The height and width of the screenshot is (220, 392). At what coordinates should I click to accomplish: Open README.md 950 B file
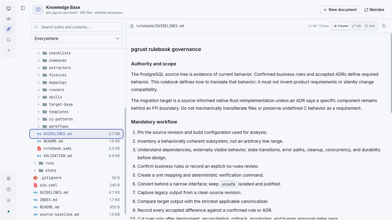77,207
